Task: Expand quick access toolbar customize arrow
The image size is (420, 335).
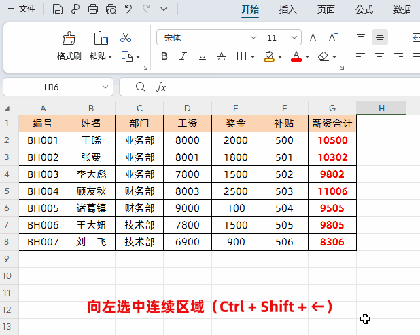Action: click(164, 9)
